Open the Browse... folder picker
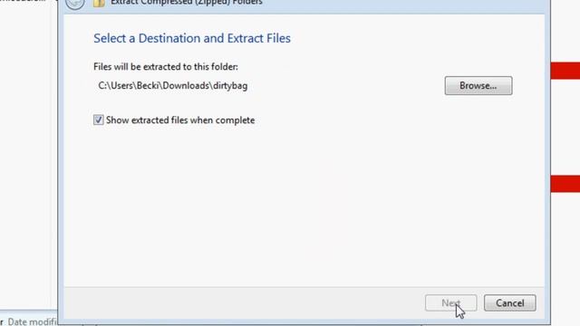The height and width of the screenshot is (326, 580). (x=478, y=86)
